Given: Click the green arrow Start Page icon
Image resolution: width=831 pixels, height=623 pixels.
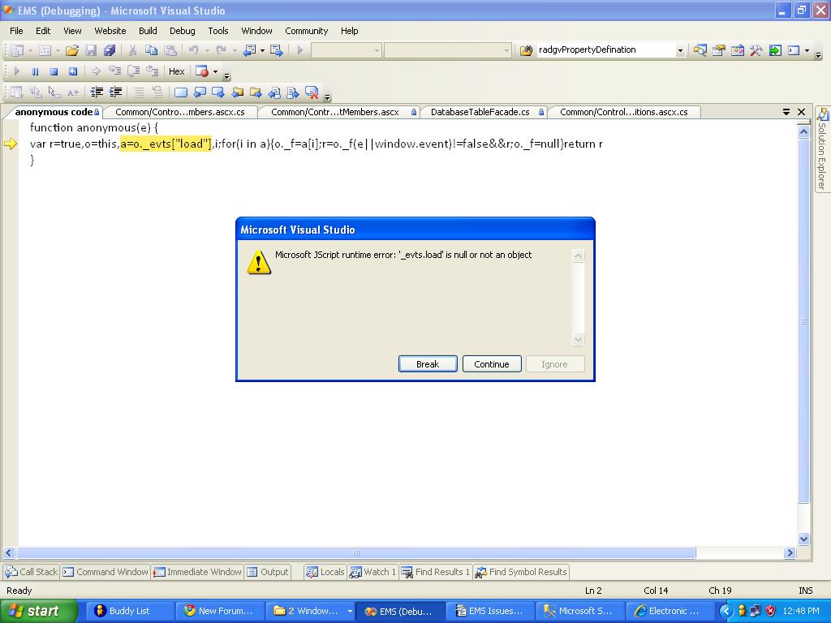Looking at the screenshot, I should tap(775, 50).
